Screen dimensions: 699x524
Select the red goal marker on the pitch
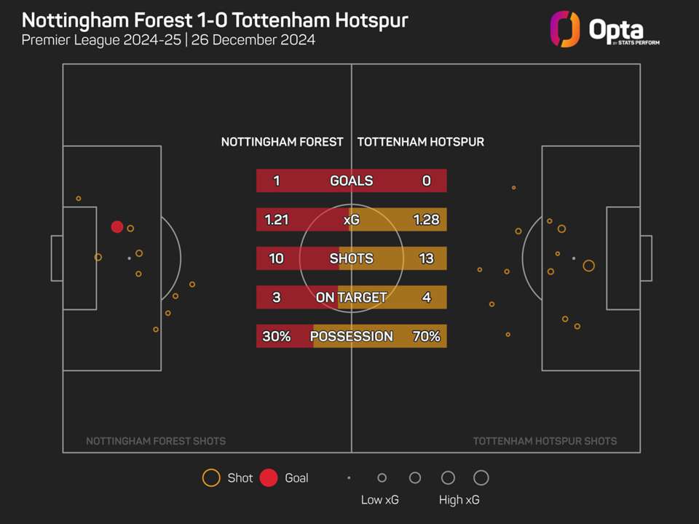pos(116,227)
